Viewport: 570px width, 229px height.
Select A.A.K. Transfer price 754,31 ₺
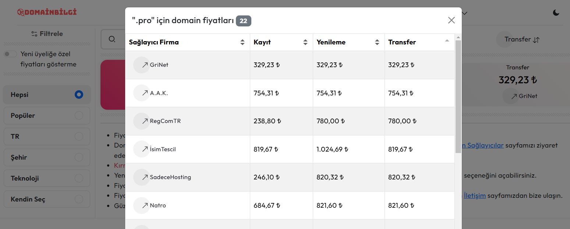401,93
